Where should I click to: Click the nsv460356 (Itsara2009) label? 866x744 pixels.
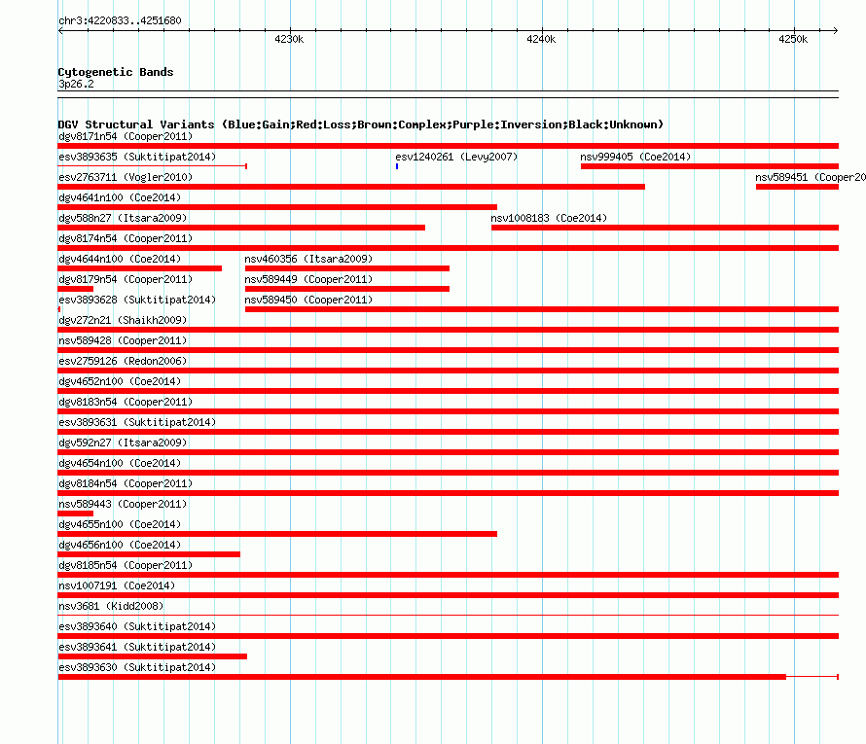(308, 259)
